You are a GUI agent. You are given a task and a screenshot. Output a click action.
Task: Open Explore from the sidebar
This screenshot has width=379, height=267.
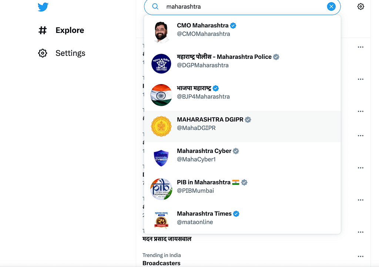(x=70, y=30)
